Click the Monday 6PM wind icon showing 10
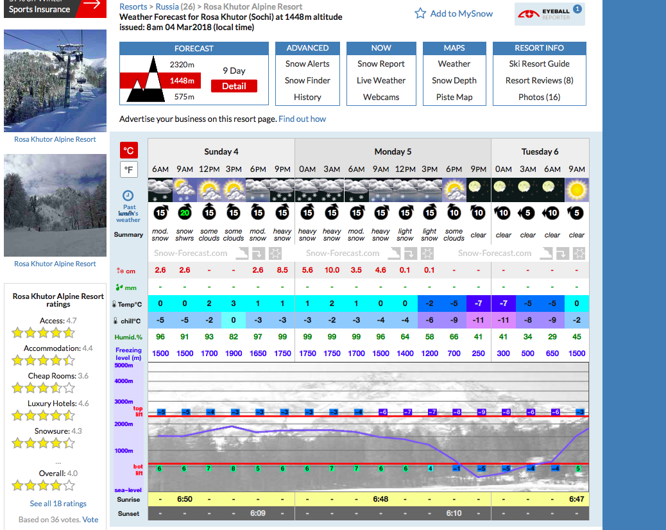The image size is (666, 530). coord(454,212)
